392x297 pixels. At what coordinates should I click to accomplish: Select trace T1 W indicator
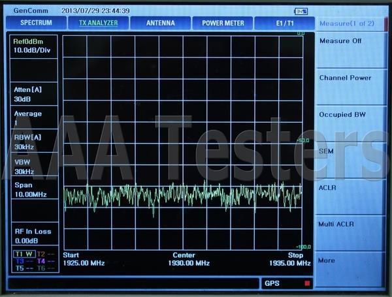point(24,254)
